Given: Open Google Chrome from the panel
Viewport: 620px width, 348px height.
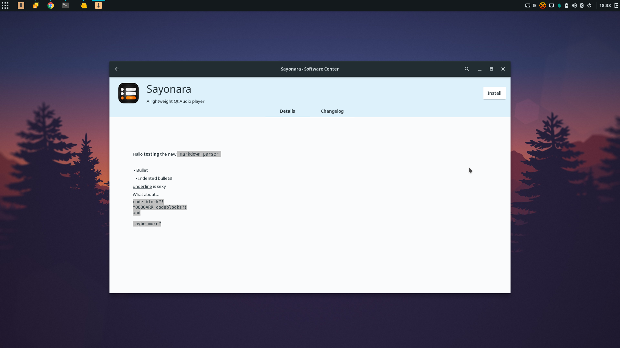Looking at the screenshot, I should pyautogui.click(x=51, y=5).
